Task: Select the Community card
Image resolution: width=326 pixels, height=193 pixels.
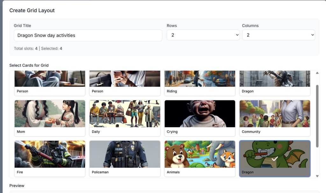Action: 275,118
